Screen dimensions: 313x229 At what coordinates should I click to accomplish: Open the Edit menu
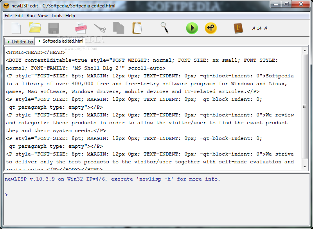[x=19, y=16]
